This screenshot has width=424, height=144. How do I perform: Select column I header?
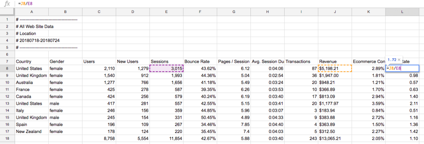click(x=301, y=12)
